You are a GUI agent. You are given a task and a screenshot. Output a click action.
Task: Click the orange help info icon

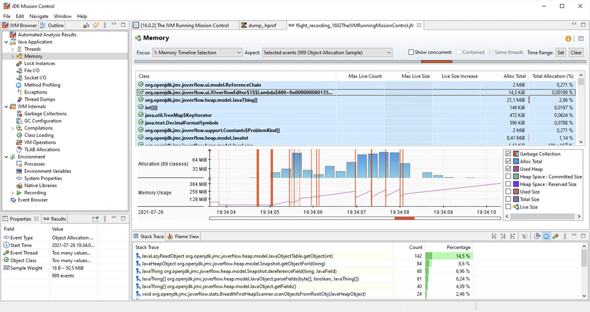tap(568, 38)
